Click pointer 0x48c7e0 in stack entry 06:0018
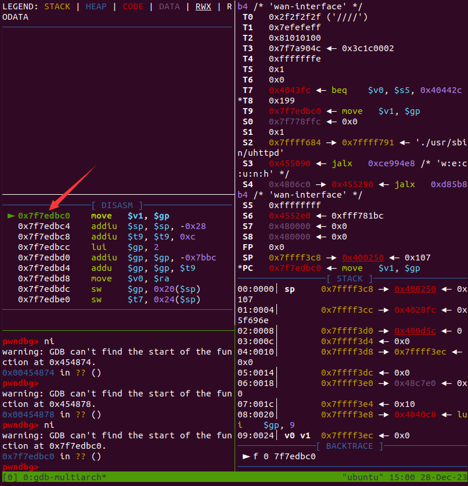The height and width of the screenshot is (486, 468). point(415,384)
